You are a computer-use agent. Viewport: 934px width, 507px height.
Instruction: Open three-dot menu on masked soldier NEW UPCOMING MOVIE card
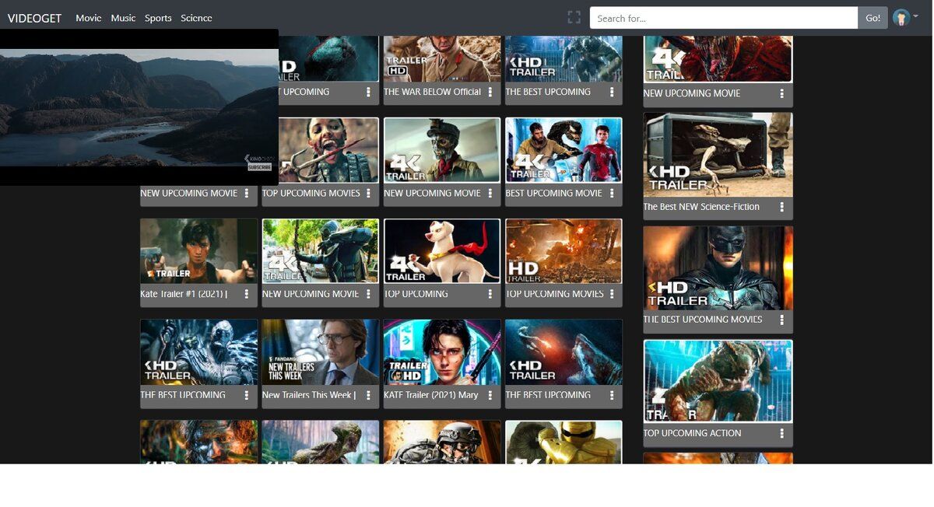[x=490, y=193]
